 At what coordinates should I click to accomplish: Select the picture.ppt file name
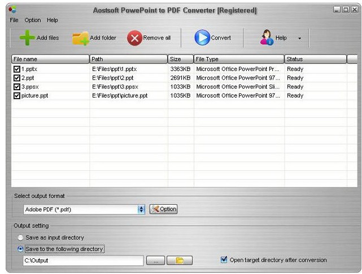(34, 95)
